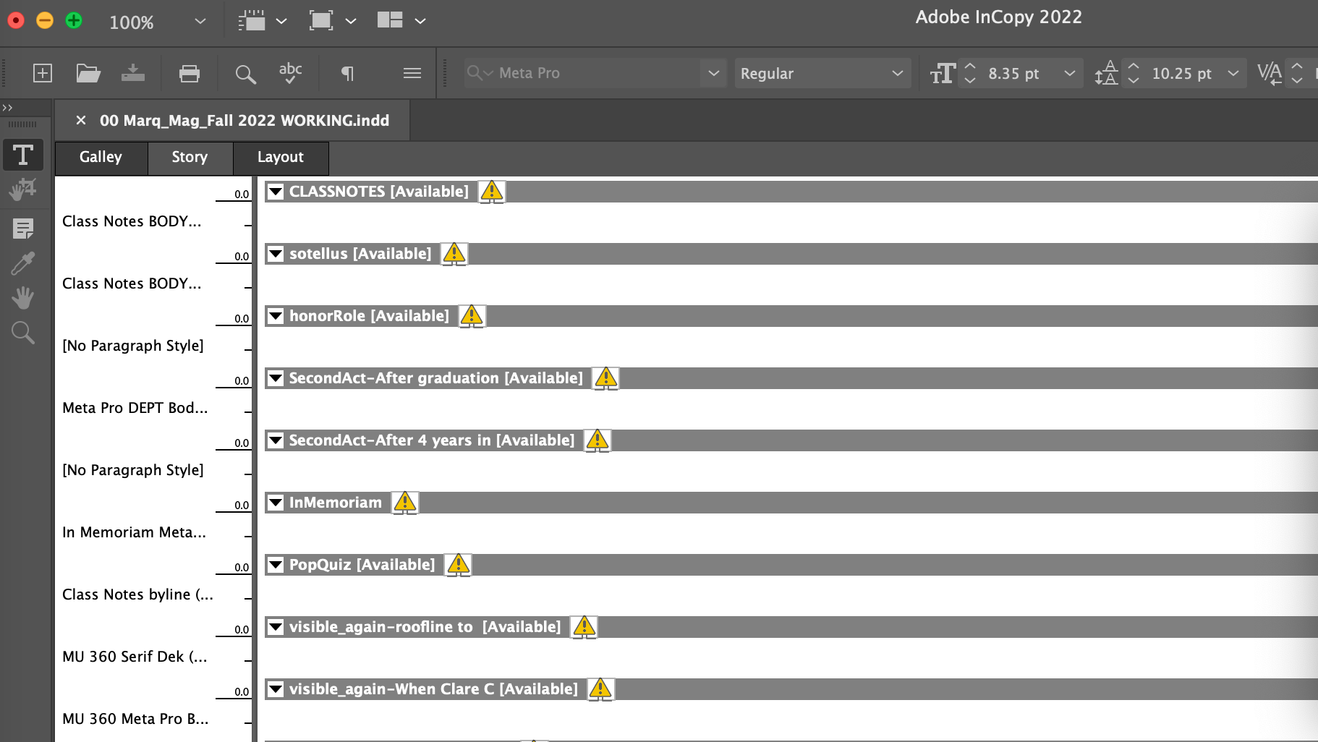Increase leading with the up stepper arrow
This screenshot has width=1318, height=742.
(x=1133, y=67)
